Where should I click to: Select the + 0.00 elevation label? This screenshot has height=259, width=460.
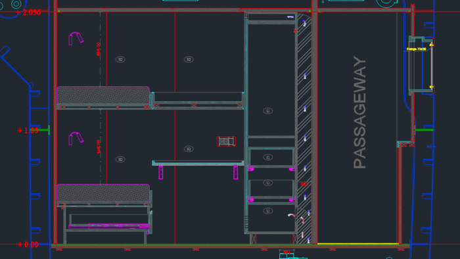28,245
